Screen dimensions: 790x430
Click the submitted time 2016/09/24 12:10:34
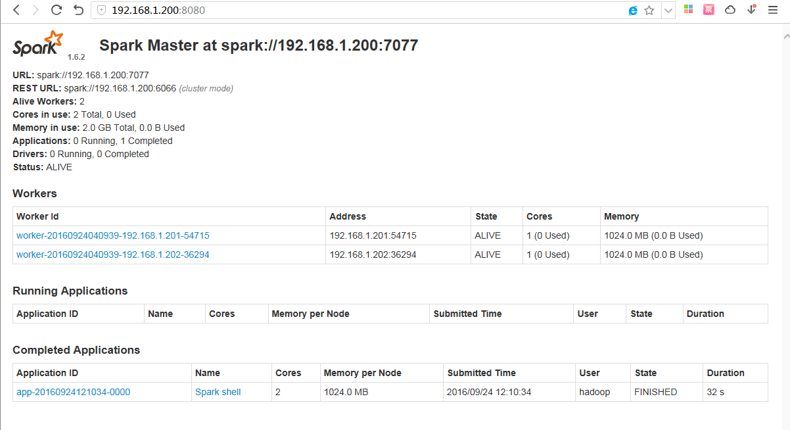[489, 392]
